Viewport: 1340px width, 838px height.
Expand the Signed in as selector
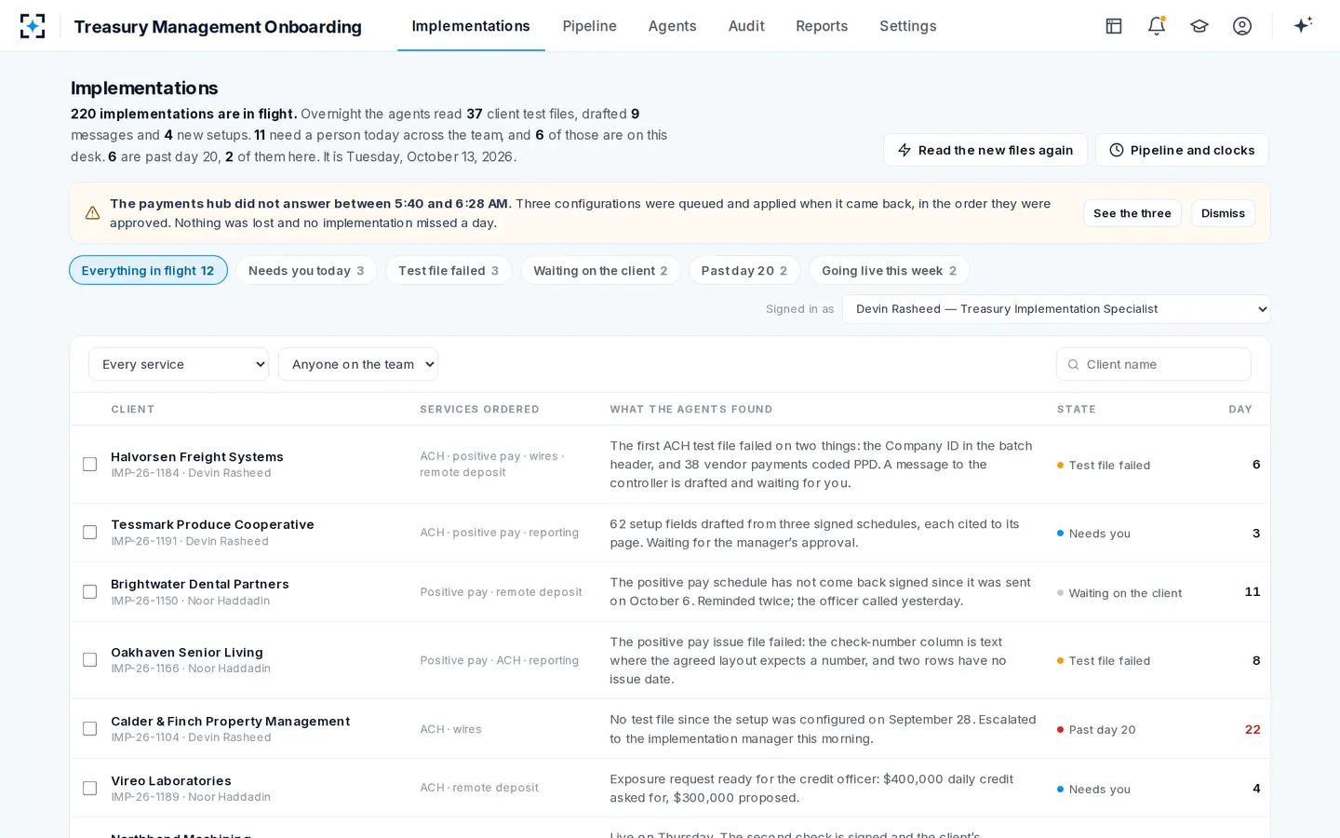pos(1056,309)
